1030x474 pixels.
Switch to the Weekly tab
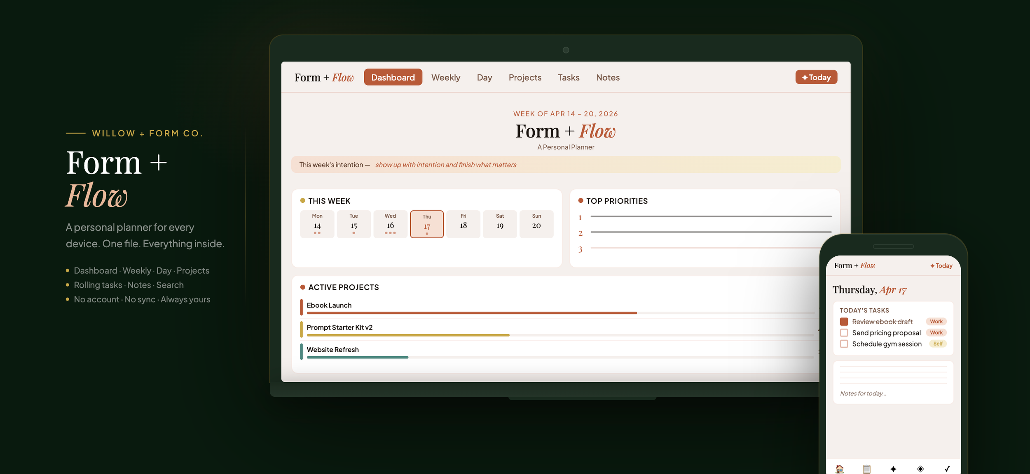(445, 77)
